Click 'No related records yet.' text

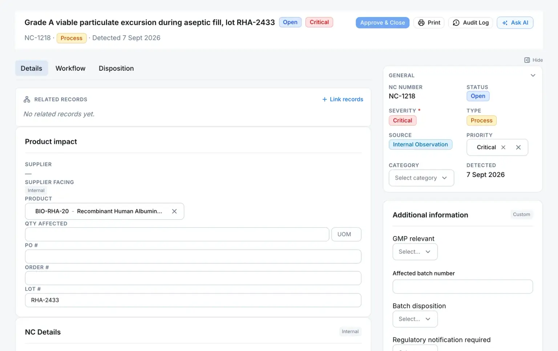point(59,114)
